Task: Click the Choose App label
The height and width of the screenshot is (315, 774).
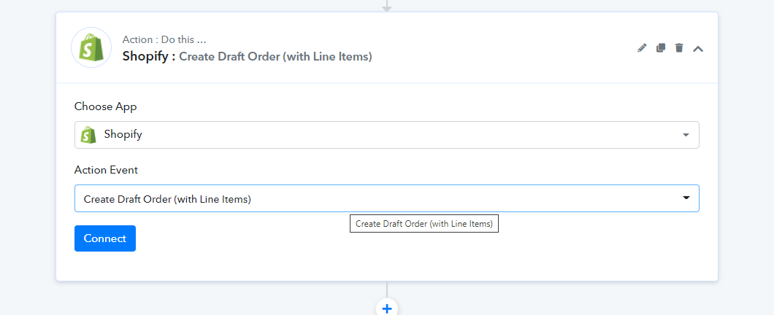Action: point(106,106)
